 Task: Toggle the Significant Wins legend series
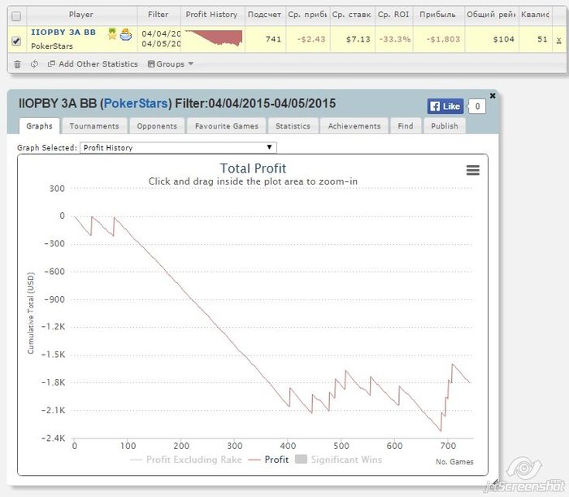coord(339,460)
